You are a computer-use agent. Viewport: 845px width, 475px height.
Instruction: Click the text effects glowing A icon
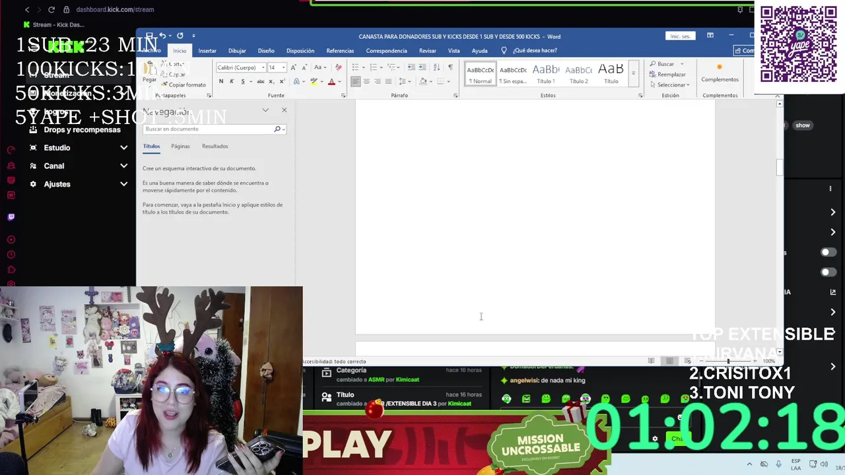(296, 81)
